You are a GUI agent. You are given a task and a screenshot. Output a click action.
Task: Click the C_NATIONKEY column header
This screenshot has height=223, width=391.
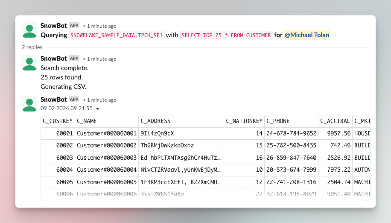click(244, 121)
